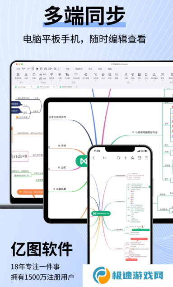Image resolution: width=173 pixels, height=287 pixels.
Task: Click the Format Painter icon in the ribbon
Action: tap(51, 74)
